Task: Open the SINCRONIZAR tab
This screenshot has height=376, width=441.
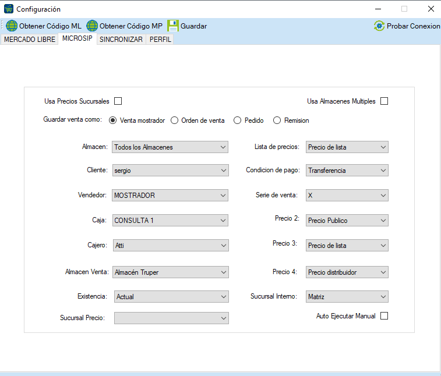Action: click(121, 40)
